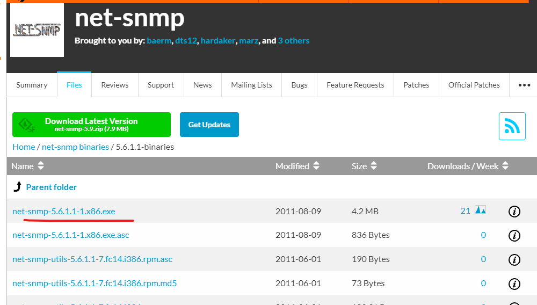Open hardaker profile link
Screen dimensions: 537x305
218,40
